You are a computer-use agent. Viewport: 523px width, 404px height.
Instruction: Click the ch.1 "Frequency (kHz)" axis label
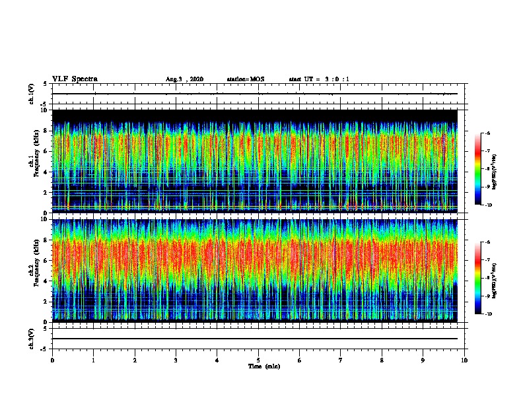pos(36,153)
